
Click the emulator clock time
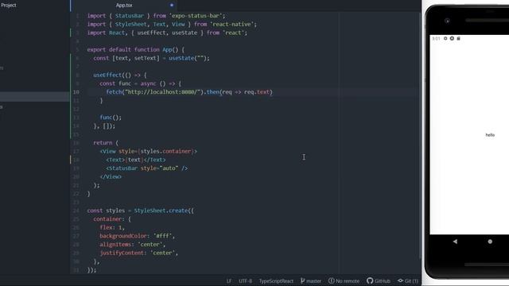tap(436, 38)
